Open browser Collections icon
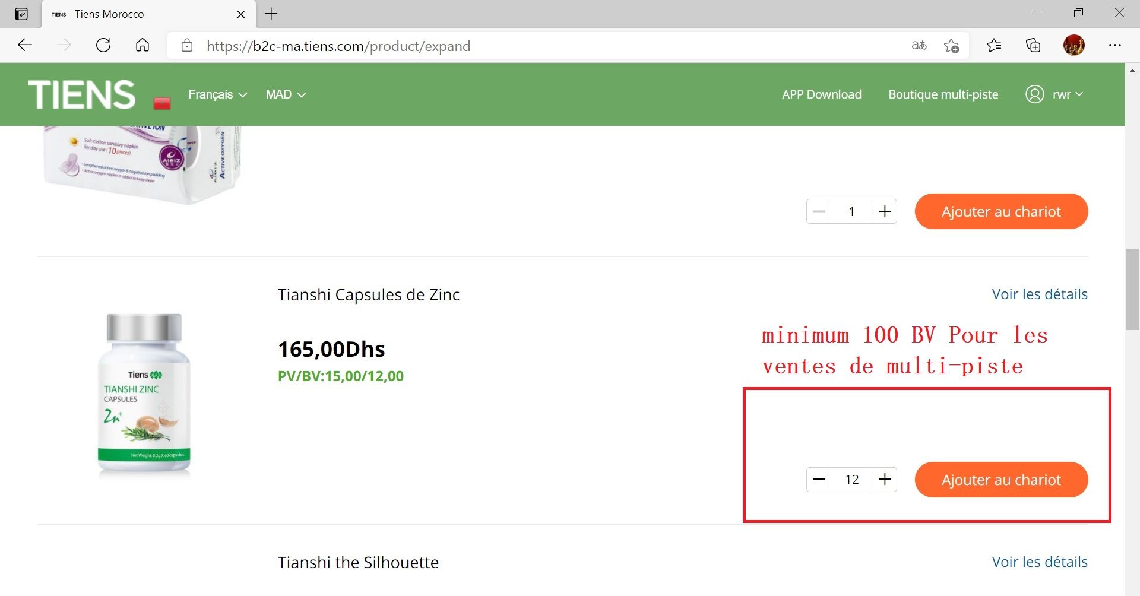Screen dimensions: 1140x596 (1033, 45)
